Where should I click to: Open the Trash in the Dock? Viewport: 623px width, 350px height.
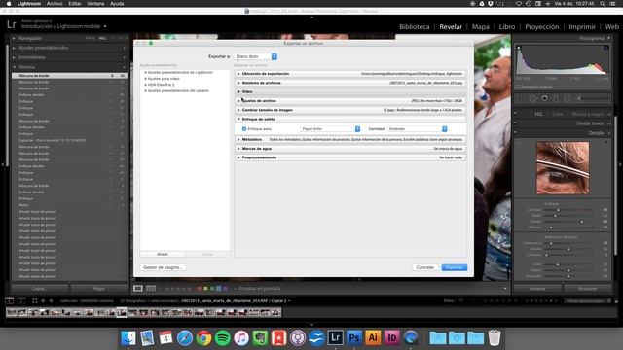(x=495, y=337)
